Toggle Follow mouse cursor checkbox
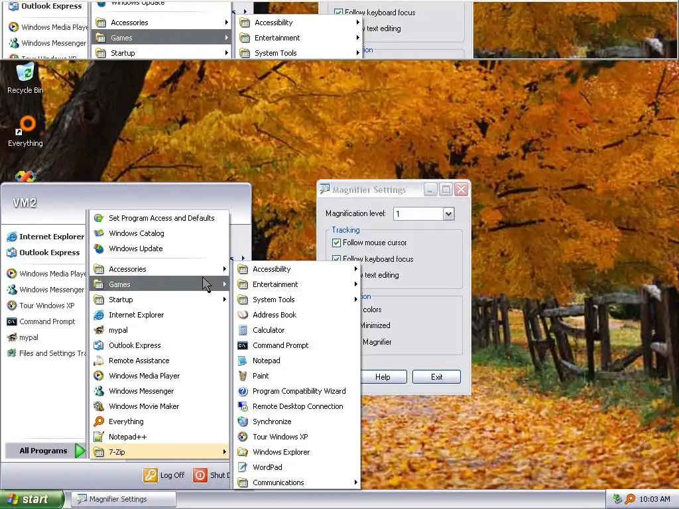 336,243
